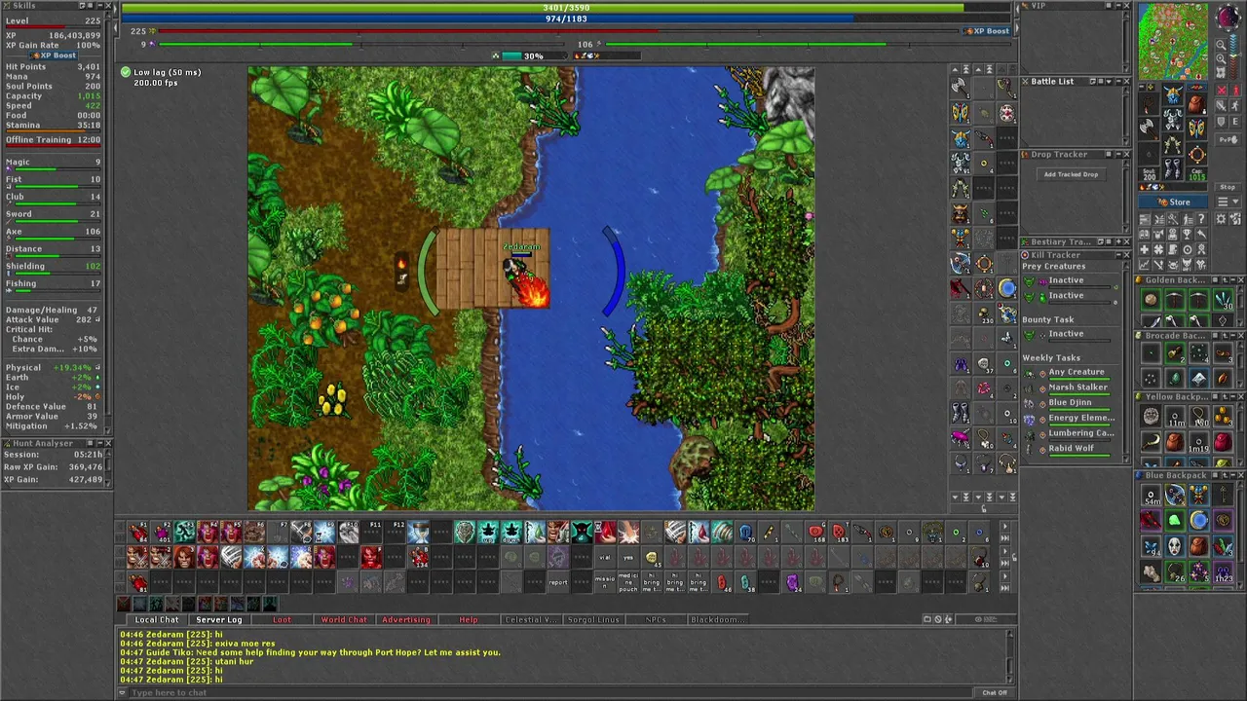Screen dimensions: 1247x701
Task: Collapse the Yellow Backpack container
Action: pyautogui.click(x=1232, y=397)
